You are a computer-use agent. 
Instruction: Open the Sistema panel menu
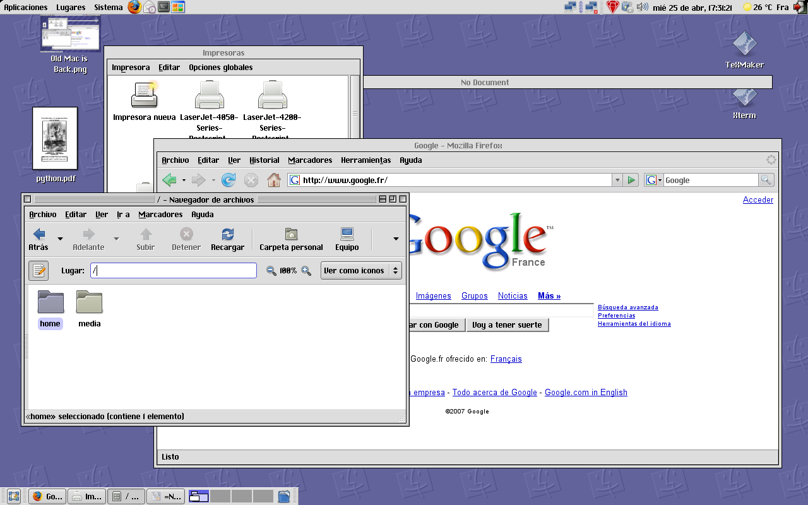click(x=109, y=8)
